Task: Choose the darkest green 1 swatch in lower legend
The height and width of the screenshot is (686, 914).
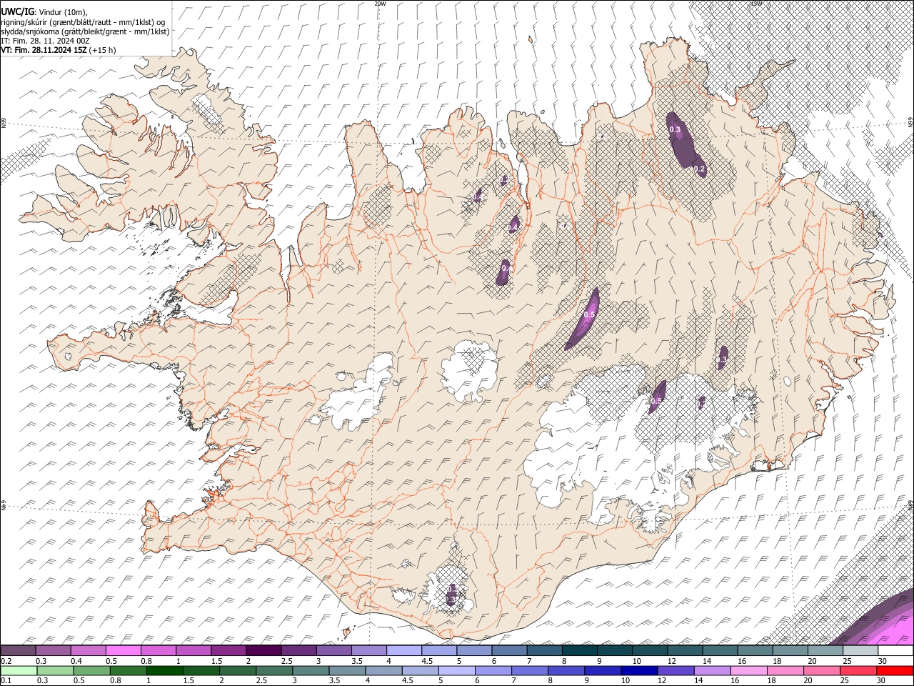Action: pos(165,670)
